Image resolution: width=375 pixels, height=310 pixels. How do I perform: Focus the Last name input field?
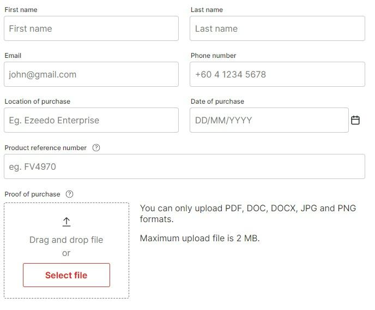(x=277, y=28)
